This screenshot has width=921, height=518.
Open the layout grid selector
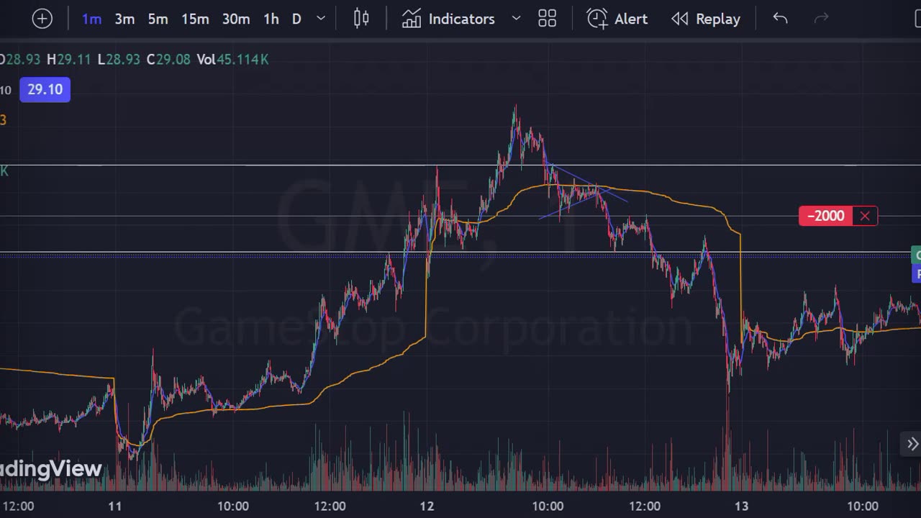pyautogui.click(x=548, y=19)
